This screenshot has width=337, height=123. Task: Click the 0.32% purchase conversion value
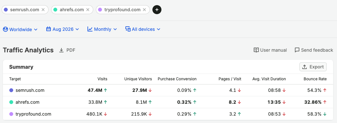point(184,102)
